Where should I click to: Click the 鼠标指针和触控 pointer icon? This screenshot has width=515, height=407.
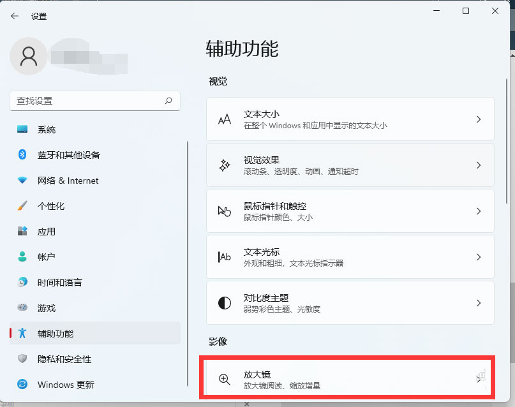pos(224,211)
